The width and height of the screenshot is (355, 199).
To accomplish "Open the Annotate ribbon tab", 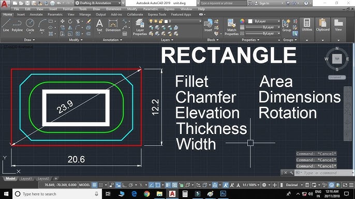I will tap(36, 14).
